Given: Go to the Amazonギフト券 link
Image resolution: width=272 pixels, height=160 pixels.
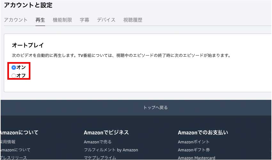Looking at the screenshot, I should [x=194, y=150].
